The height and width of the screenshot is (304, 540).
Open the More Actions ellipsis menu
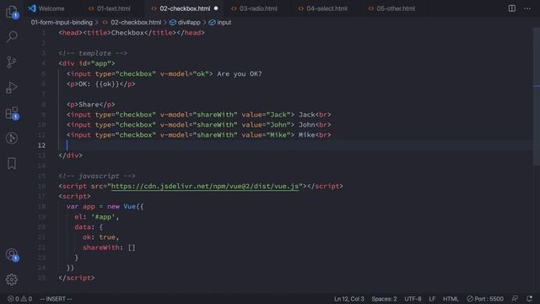click(x=527, y=8)
